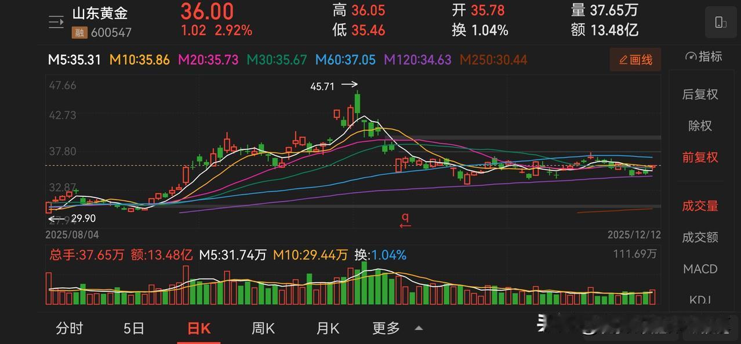The image size is (741, 344).
Task: Tap the M120:34.63 moving average label
Action: 417,60
